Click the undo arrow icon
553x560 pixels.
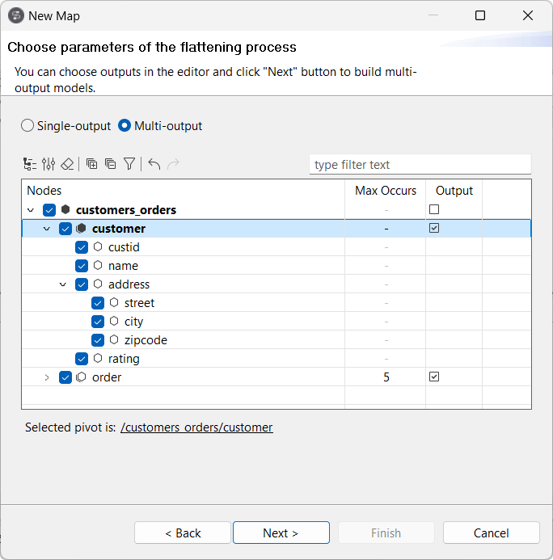pos(154,164)
